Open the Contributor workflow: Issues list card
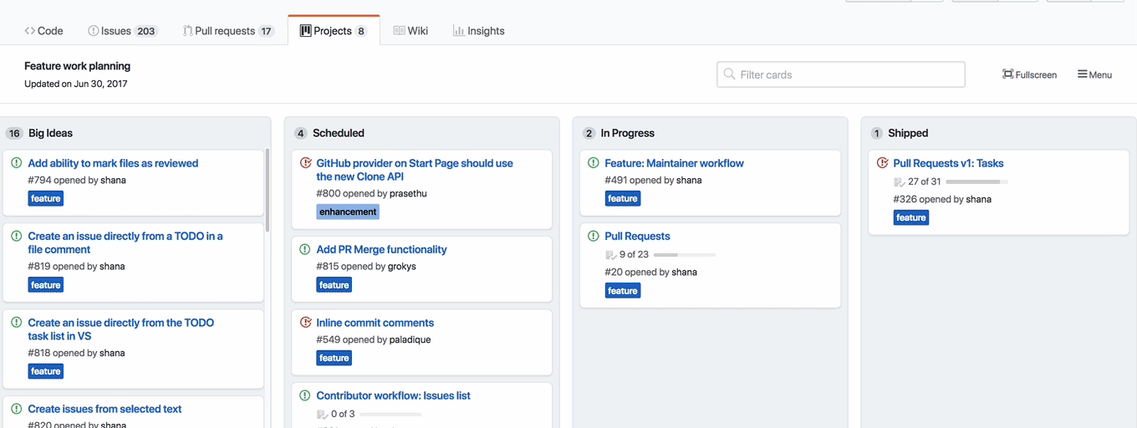Viewport: 1137px width, 428px height. pyautogui.click(x=393, y=396)
